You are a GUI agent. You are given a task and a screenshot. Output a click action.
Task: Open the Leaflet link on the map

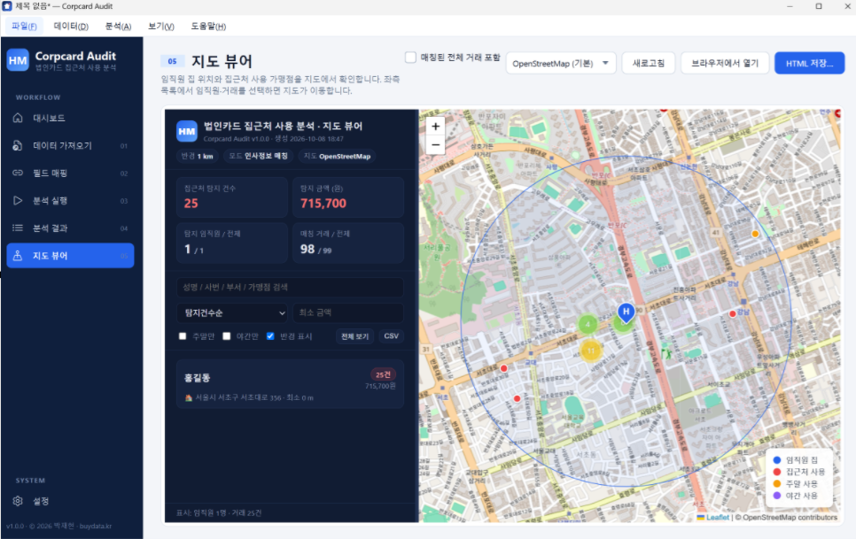click(718, 517)
